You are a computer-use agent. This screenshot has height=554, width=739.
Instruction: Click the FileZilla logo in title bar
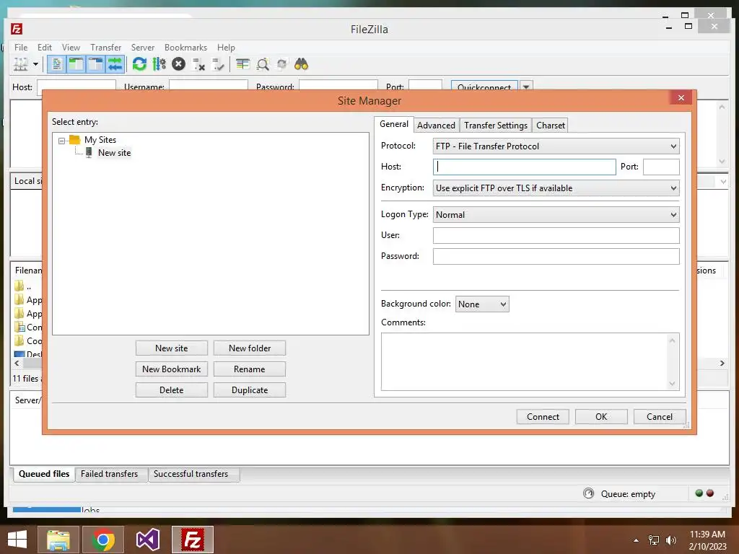coord(17,29)
